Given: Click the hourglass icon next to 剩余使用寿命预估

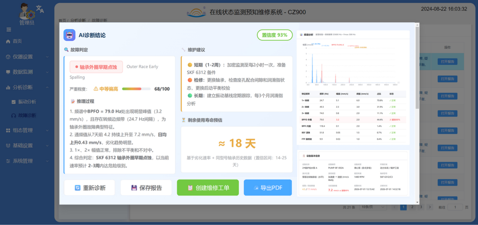Looking at the screenshot, I should [x=183, y=120].
